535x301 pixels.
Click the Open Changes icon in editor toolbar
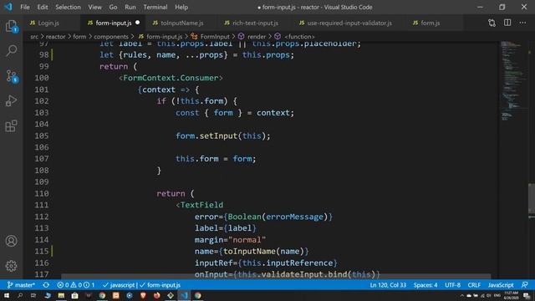[492, 23]
